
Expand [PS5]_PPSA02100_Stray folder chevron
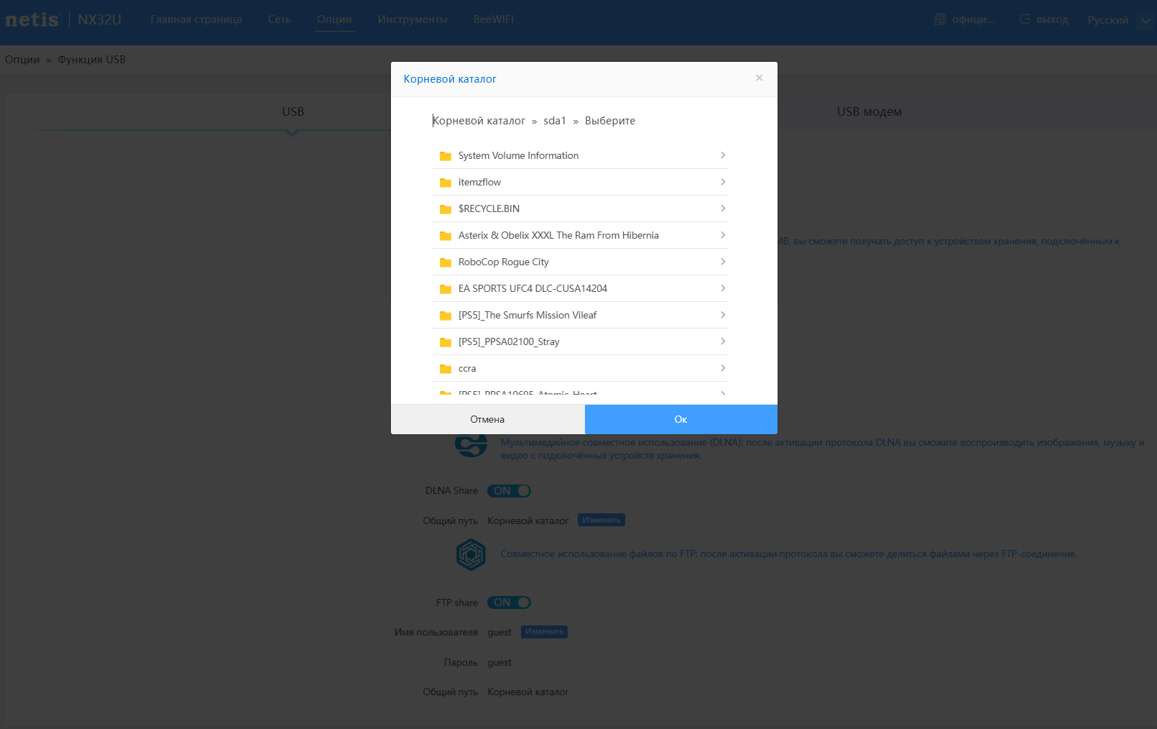723,341
